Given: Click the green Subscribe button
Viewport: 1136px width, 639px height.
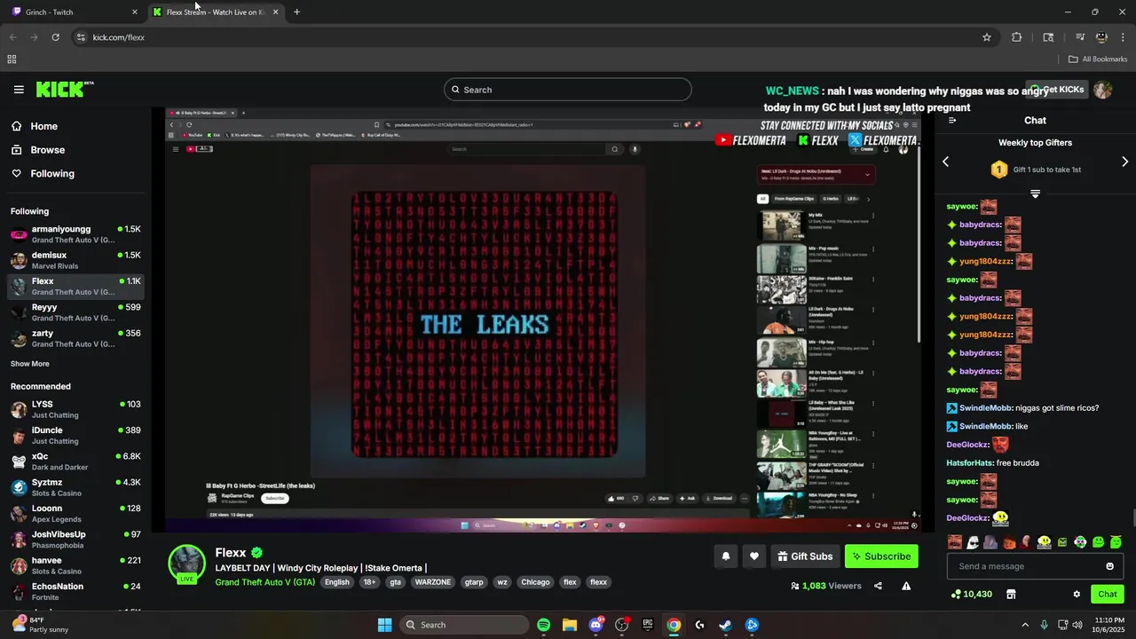Looking at the screenshot, I should pos(881,556).
